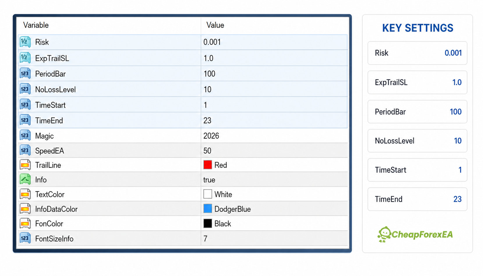Click the black FonColor swatch
The image size is (483, 276).
[x=208, y=223]
